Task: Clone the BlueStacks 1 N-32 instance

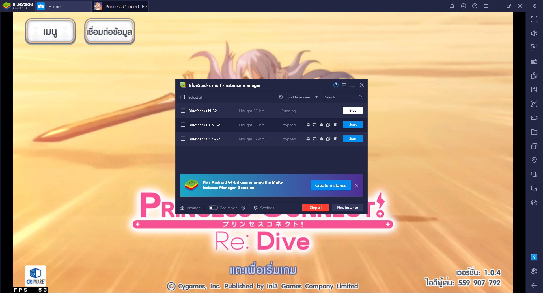Action: click(328, 125)
